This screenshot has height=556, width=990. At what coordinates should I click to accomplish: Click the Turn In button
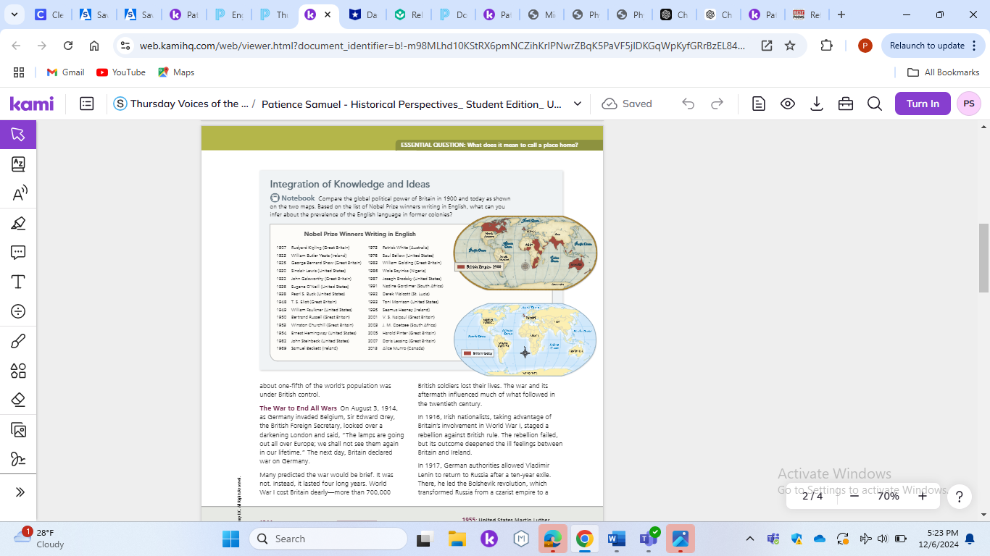(922, 104)
